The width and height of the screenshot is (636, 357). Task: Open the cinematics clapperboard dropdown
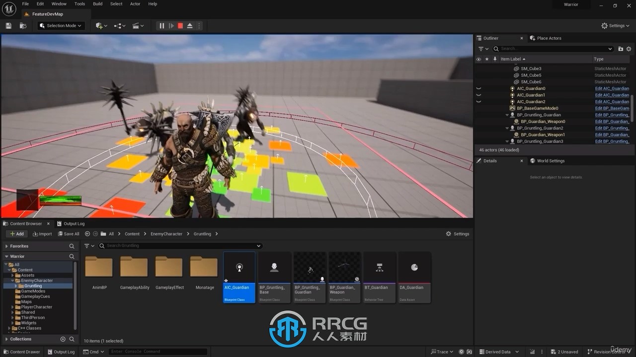138,26
